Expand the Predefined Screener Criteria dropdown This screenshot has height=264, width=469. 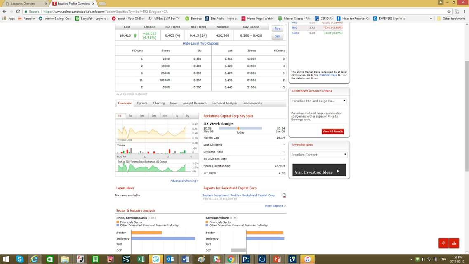(x=318, y=101)
